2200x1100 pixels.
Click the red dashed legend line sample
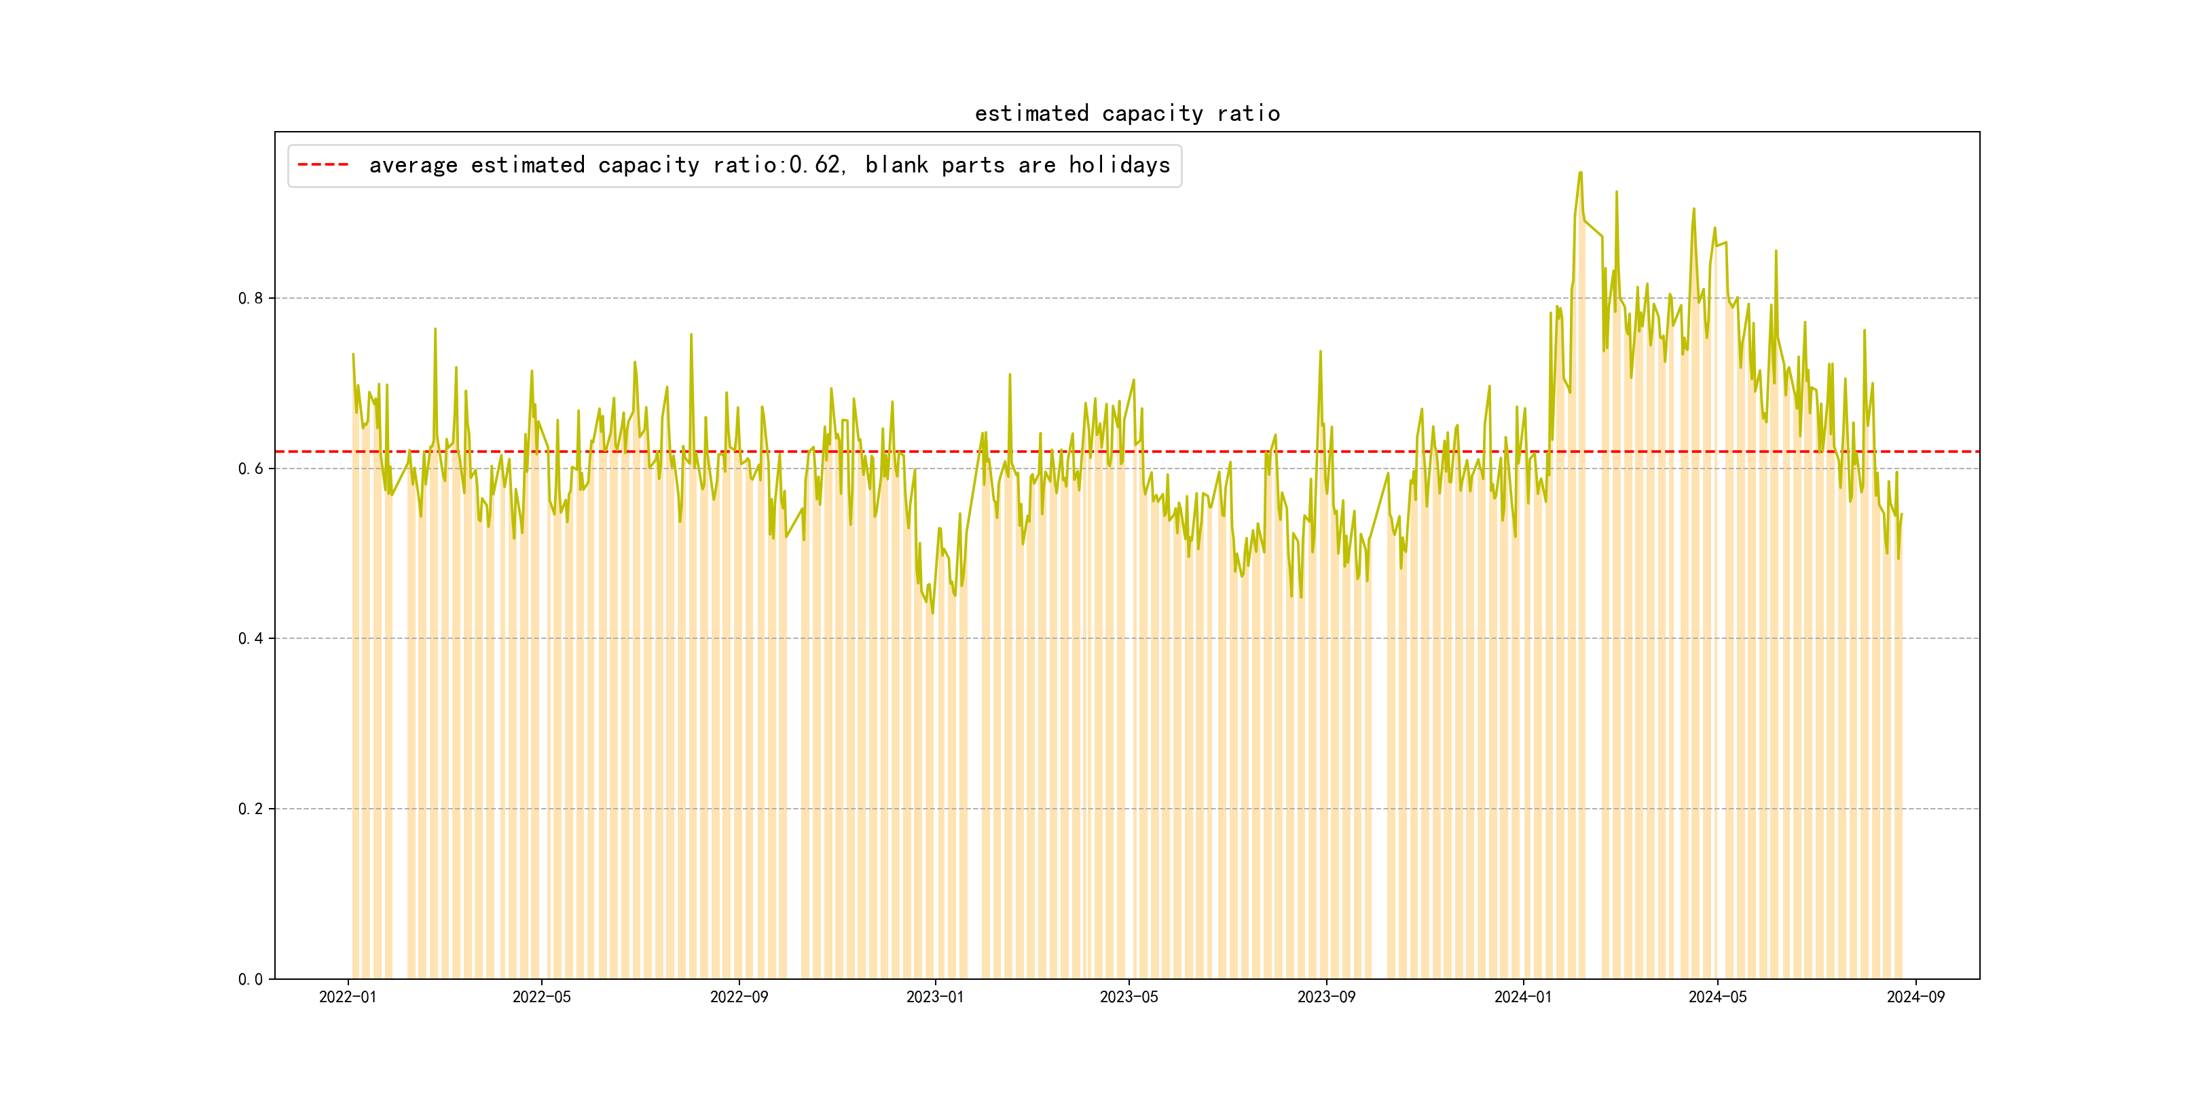pyautogui.click(x=323, y=165)
